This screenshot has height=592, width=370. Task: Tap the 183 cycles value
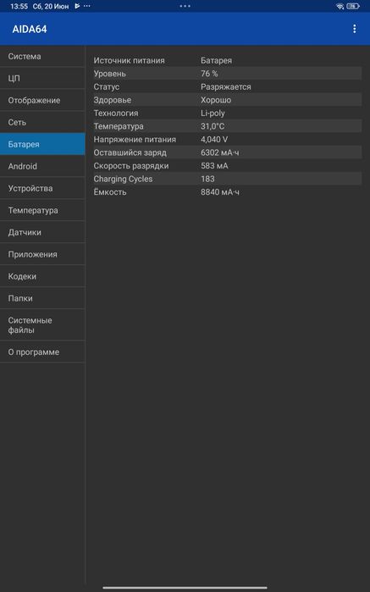[207, 179]
